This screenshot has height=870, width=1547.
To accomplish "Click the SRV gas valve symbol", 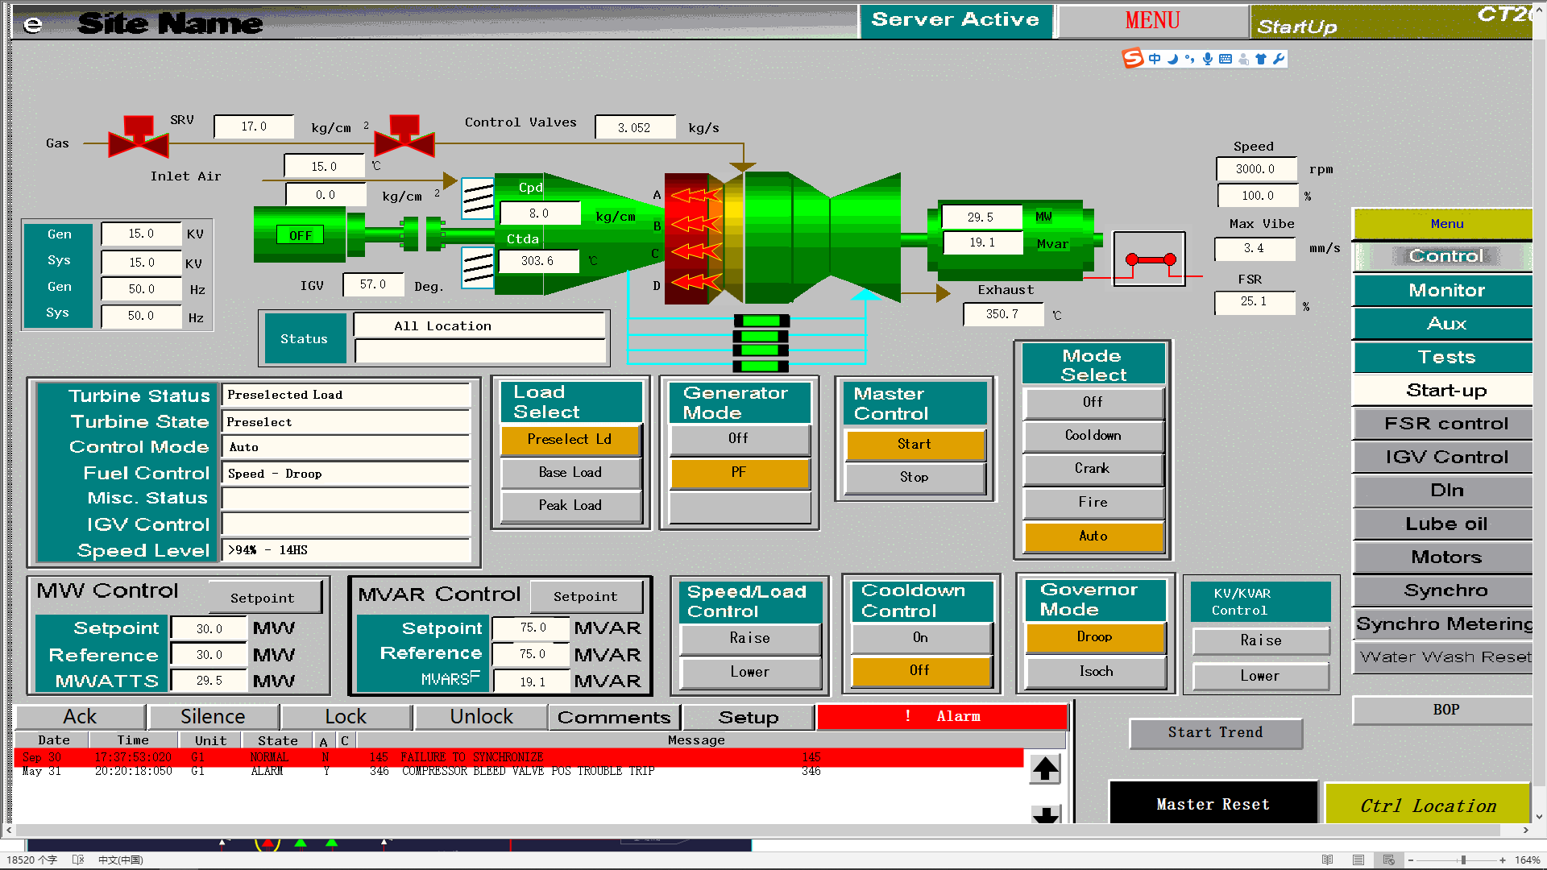I will pos(139,138).
